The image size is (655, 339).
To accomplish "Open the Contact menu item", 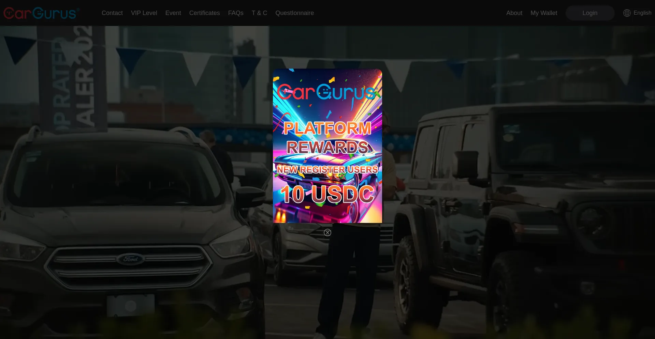I will 112,13.
